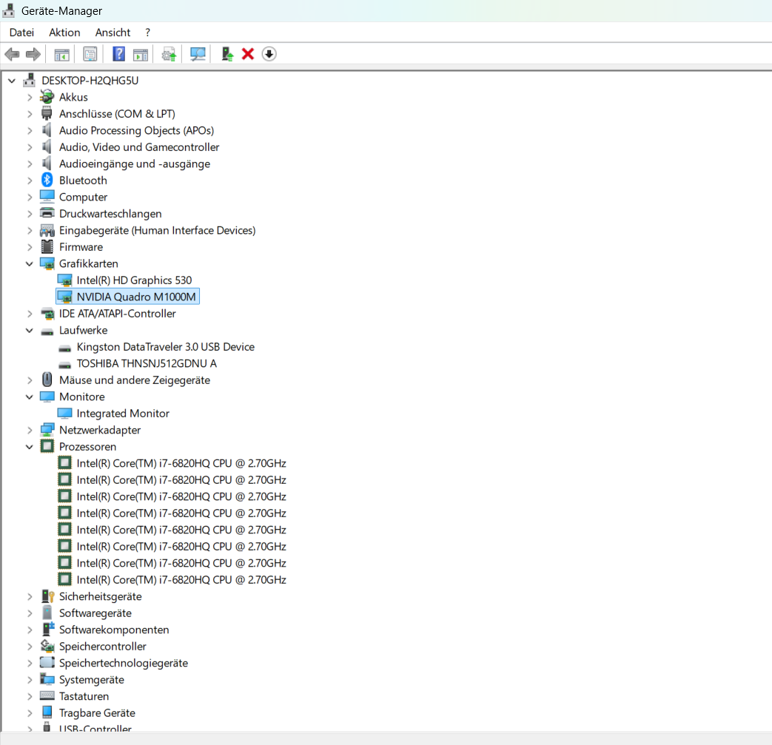Image resolution: width=772 pixels, height=745 pixels.
Task: Toggle the console tree pane toolbar icon
Action: [61, 54]
